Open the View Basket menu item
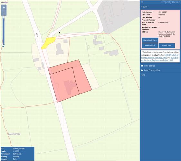Image resolution: width=181 pixels, height=161 pixels. click(149, 66)
